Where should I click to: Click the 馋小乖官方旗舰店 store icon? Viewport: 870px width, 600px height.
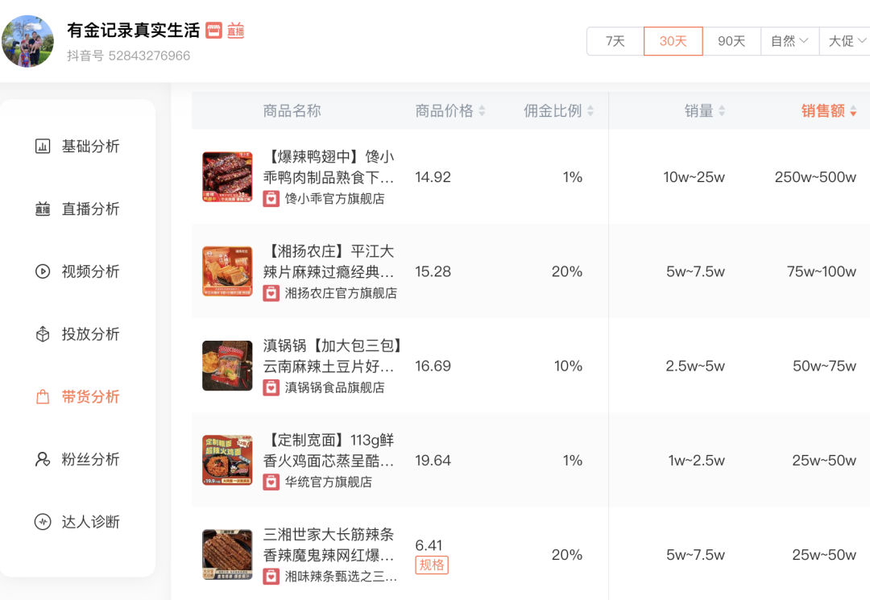[271, 198]
